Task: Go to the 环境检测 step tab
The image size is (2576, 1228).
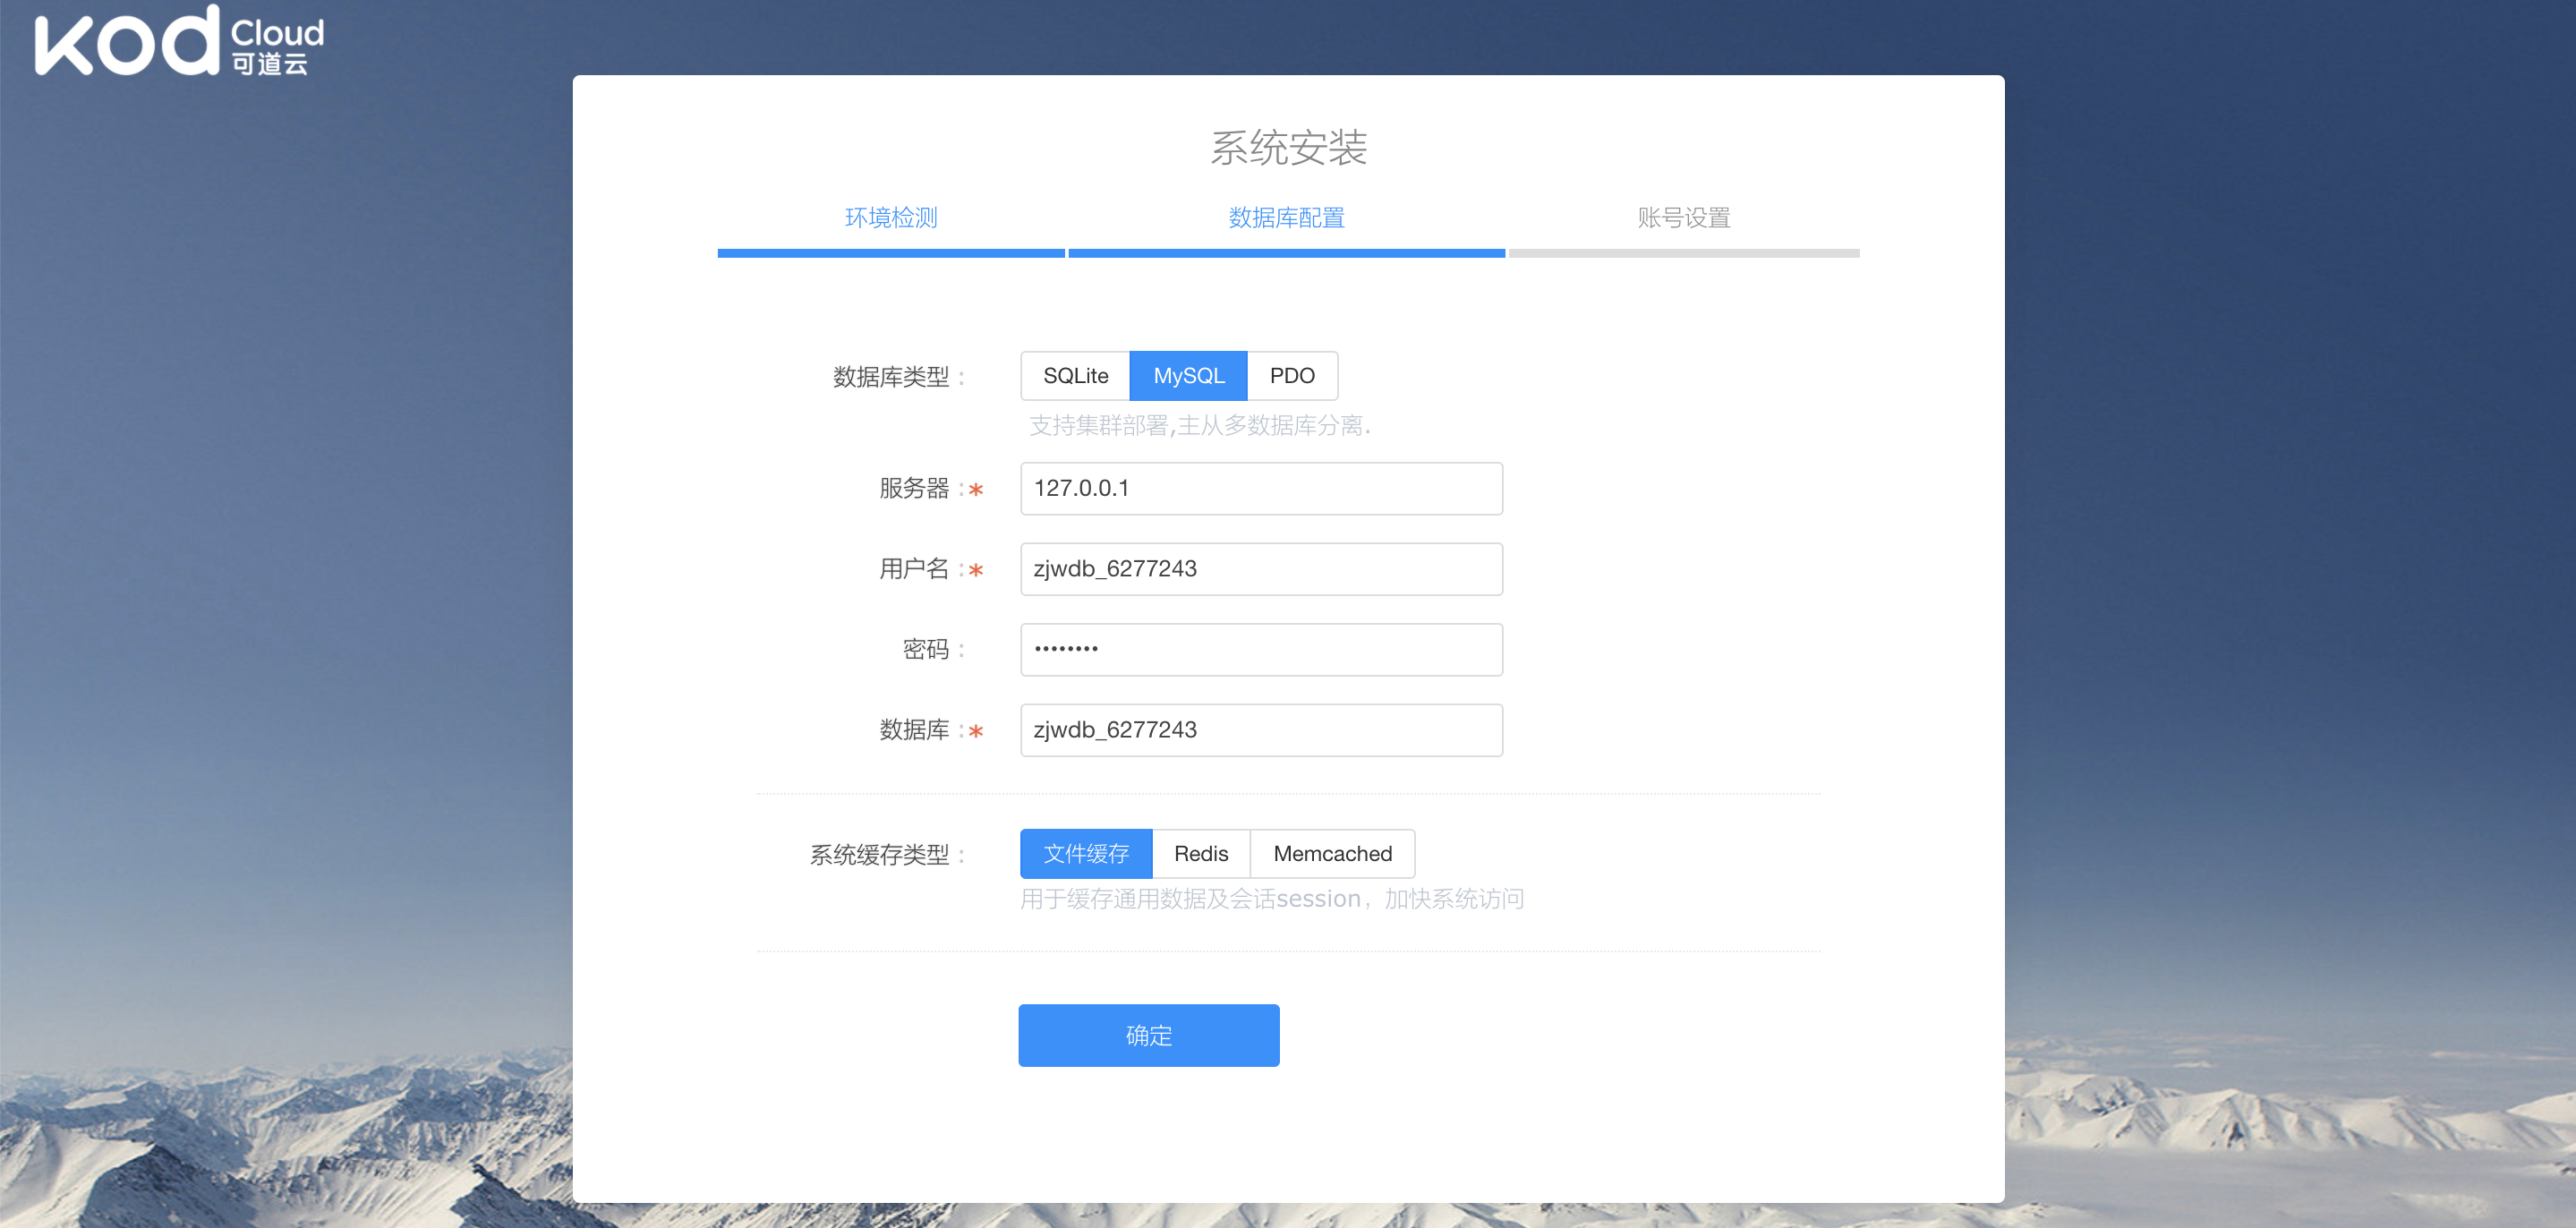Action: [890, 218]
